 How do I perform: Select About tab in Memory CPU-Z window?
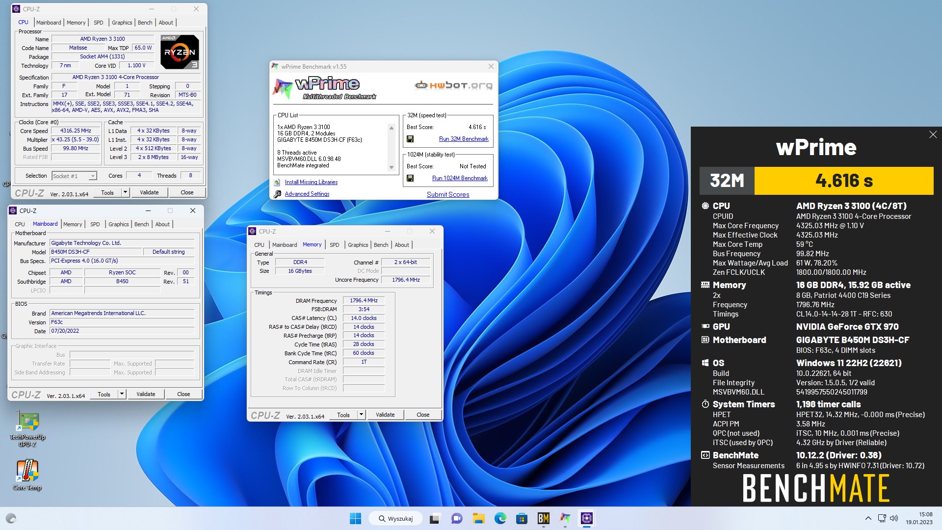402,245
